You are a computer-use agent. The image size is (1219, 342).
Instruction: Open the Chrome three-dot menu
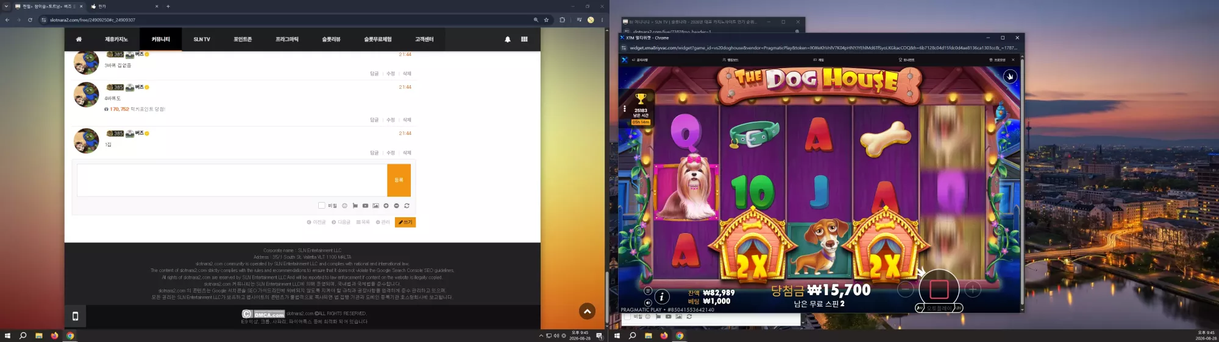pos(602,20)
